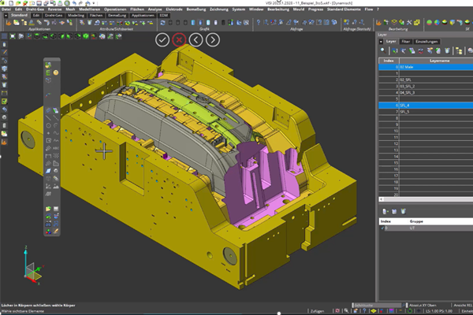Click the horizontal scrollbar under layer list
The width and height of the screenshot is (473, 315).
click(x=426, y=199)
